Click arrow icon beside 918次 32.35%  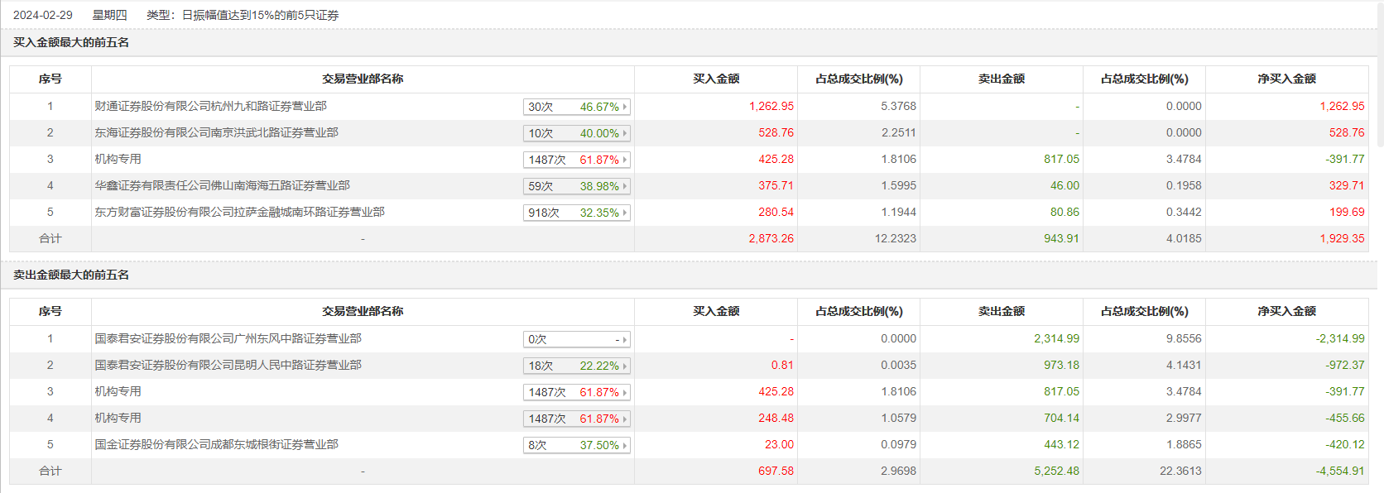click(x=625, y=213)
